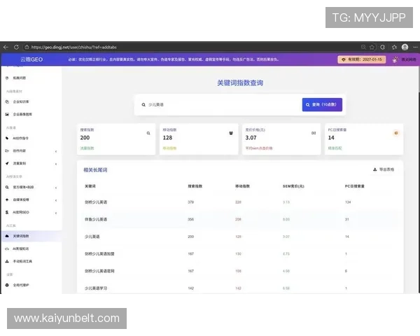Image resolution: width=420 pixels, height=336 pixels.
Task: Click the magnifier icon inside the search box
Action: (143, 105)
